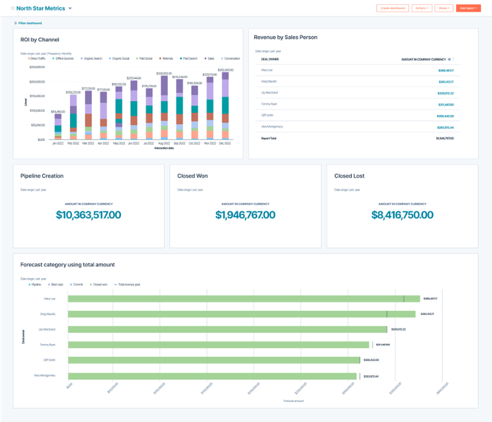Click the Pipeline Creation total amount
The height and width of the screenshot is (422, 492).
89,215
